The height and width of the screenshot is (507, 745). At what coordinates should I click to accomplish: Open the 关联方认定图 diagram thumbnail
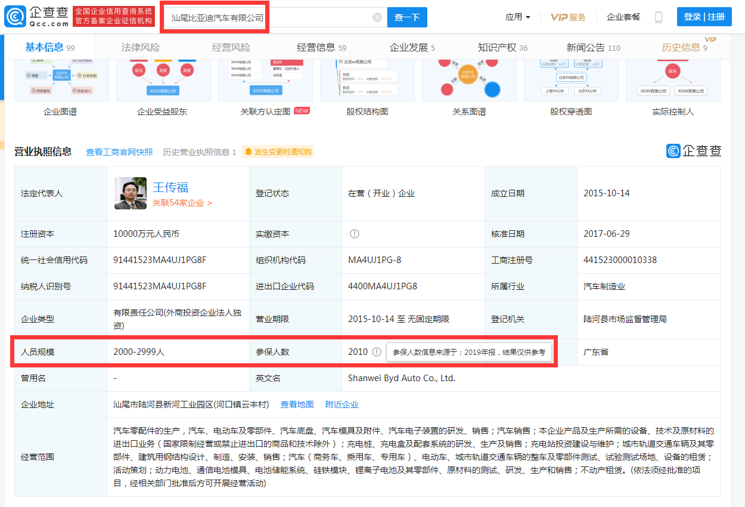pos(265,80)
